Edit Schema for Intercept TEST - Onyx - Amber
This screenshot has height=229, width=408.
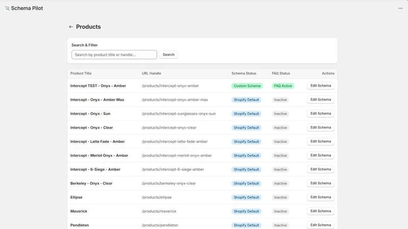coord(321,85)
